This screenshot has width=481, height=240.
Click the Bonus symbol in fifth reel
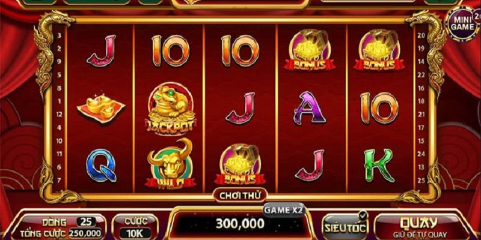point(379,50)
